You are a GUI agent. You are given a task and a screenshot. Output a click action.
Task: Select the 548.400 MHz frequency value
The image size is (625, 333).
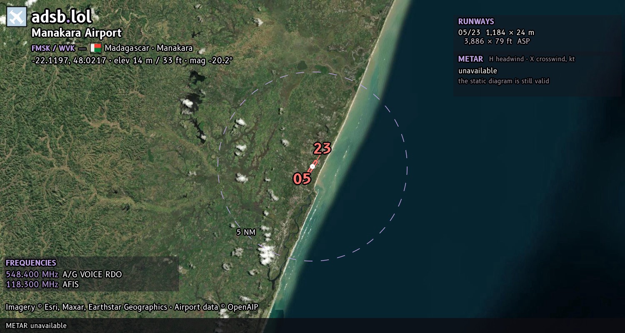[x=32, y=274]
